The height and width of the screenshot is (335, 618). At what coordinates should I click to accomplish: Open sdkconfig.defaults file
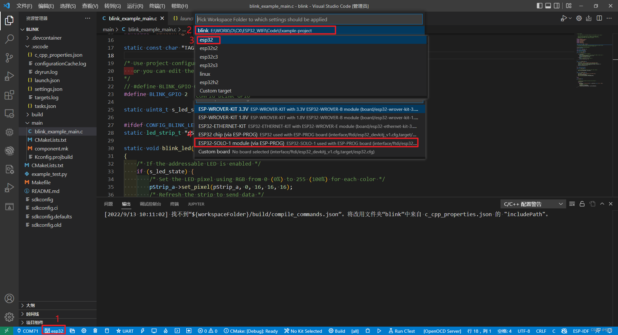point(51,216)
